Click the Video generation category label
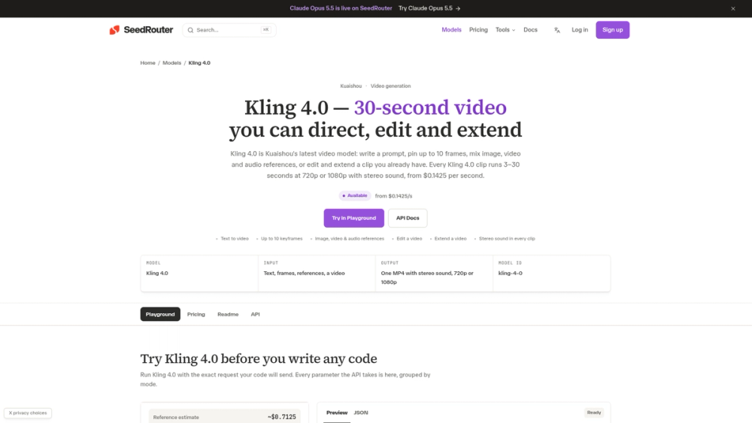 coord(390,86)
